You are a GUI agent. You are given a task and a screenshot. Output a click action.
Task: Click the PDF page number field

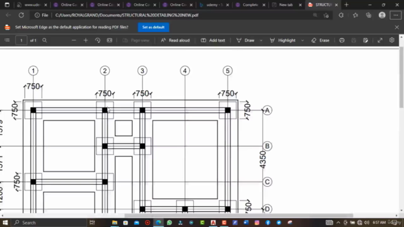21,40
